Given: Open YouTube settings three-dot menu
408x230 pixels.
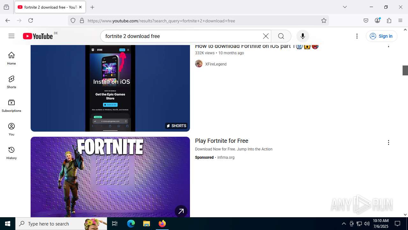Looking at the screenshot, I should [357, 36].
